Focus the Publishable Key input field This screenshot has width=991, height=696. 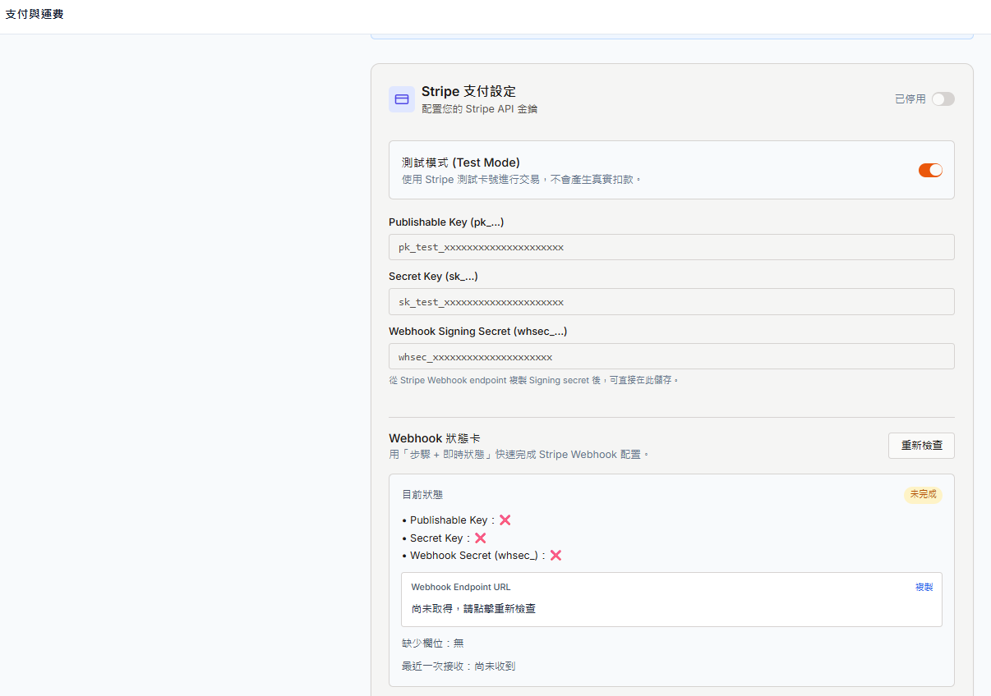click(671, 247)
